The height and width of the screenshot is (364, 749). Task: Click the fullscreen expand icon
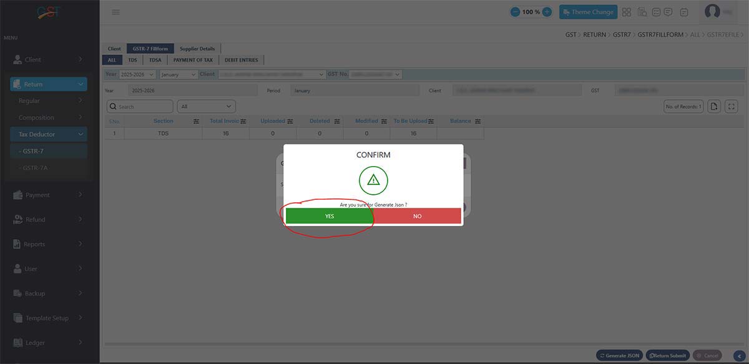tap(732, 107)
